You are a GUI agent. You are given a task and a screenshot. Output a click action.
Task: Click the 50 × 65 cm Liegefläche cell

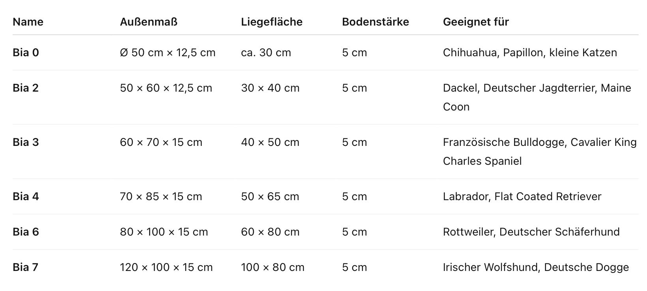coord(270,196)
